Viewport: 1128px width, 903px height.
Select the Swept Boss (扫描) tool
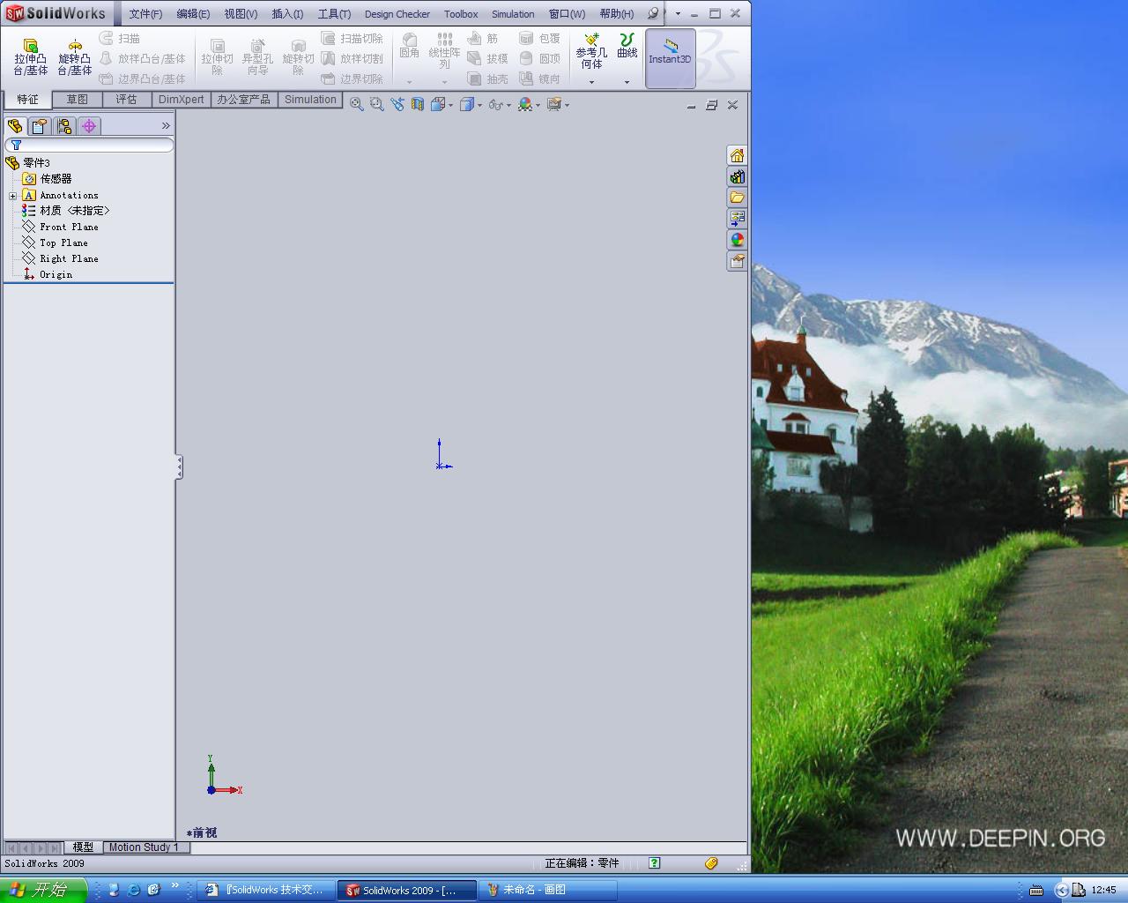[x=120, y=39]
